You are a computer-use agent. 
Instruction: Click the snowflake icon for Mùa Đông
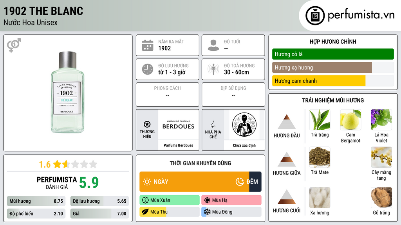tap(207, 212)
